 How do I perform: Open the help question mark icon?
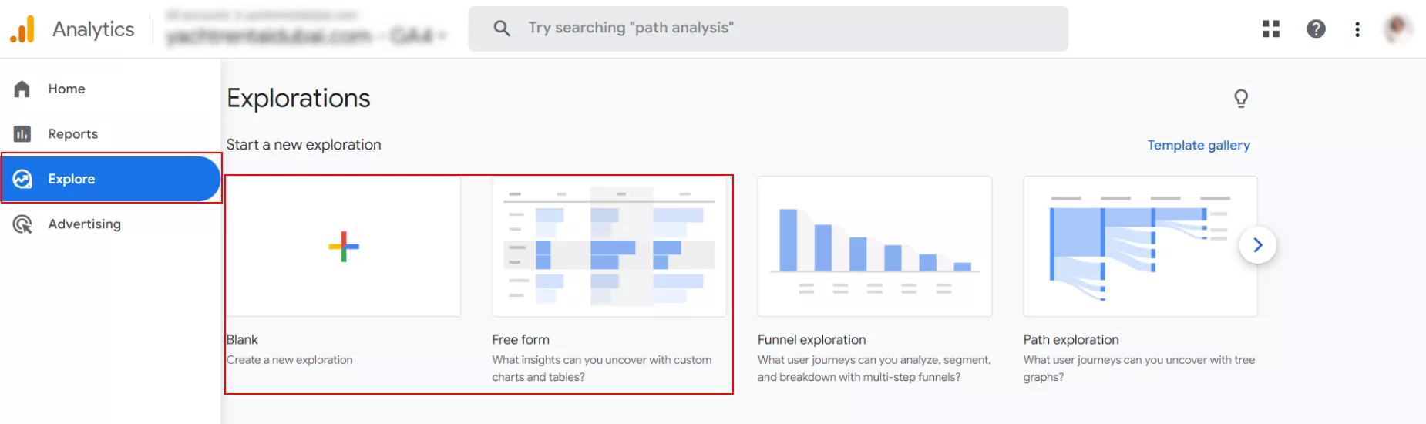(1316, 29)
